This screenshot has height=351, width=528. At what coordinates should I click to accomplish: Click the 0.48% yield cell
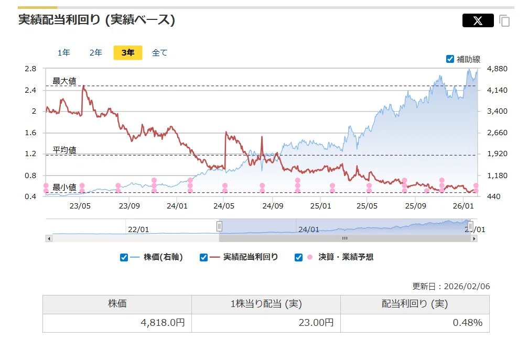(415, 323)
